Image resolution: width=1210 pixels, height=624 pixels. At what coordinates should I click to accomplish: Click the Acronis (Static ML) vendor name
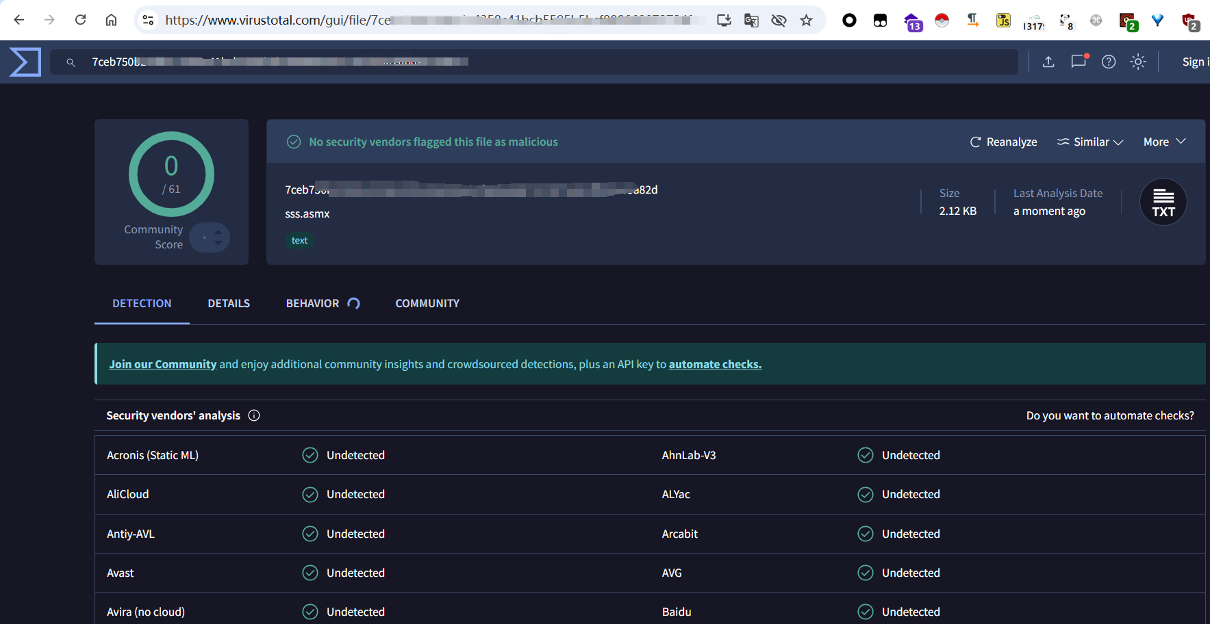point(153,455)
